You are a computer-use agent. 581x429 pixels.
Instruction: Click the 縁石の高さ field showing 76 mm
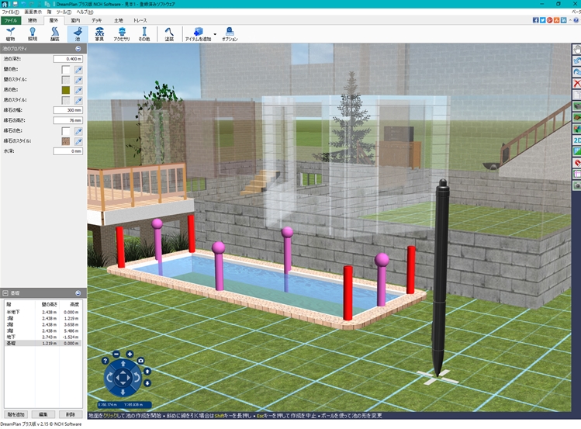tap(67, 120)
